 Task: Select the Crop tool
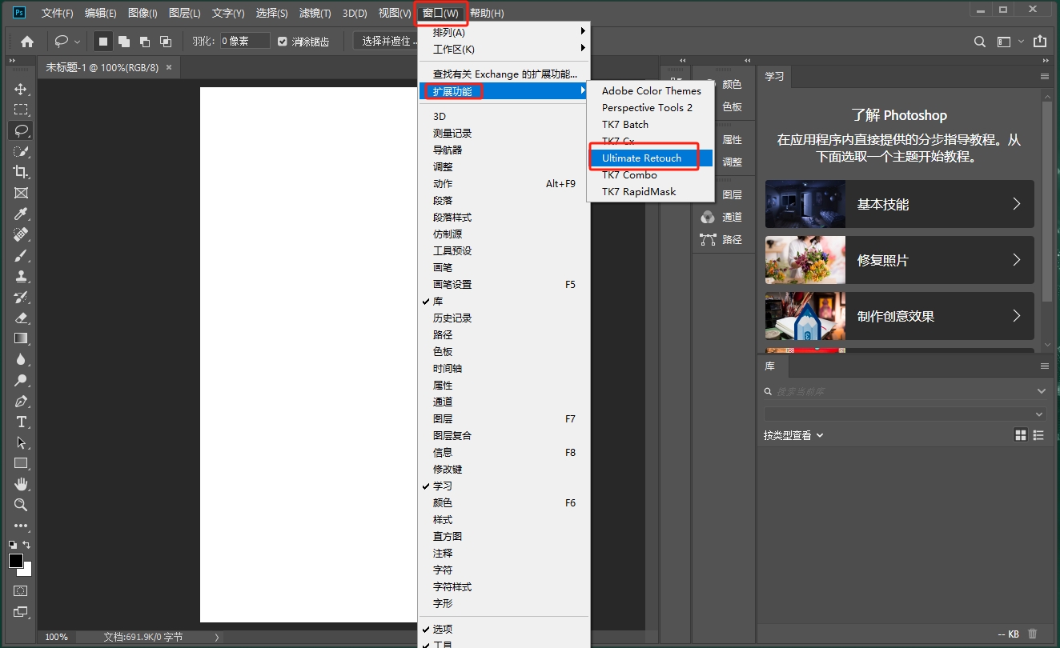click(x=21, y=172)
